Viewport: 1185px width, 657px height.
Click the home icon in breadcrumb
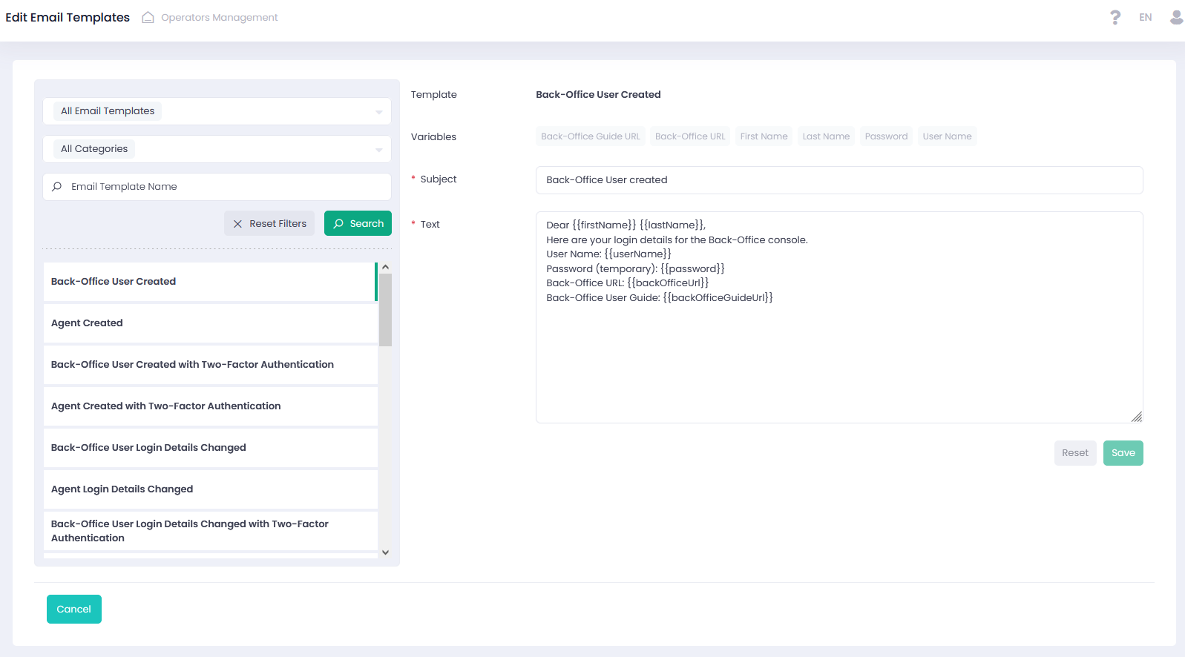[148, 17]
